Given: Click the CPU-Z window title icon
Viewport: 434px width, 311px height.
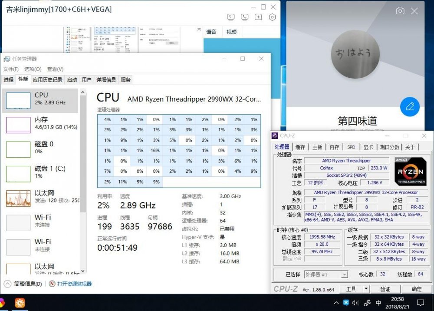Looking at the screenshot, I should tap(275, 136).
